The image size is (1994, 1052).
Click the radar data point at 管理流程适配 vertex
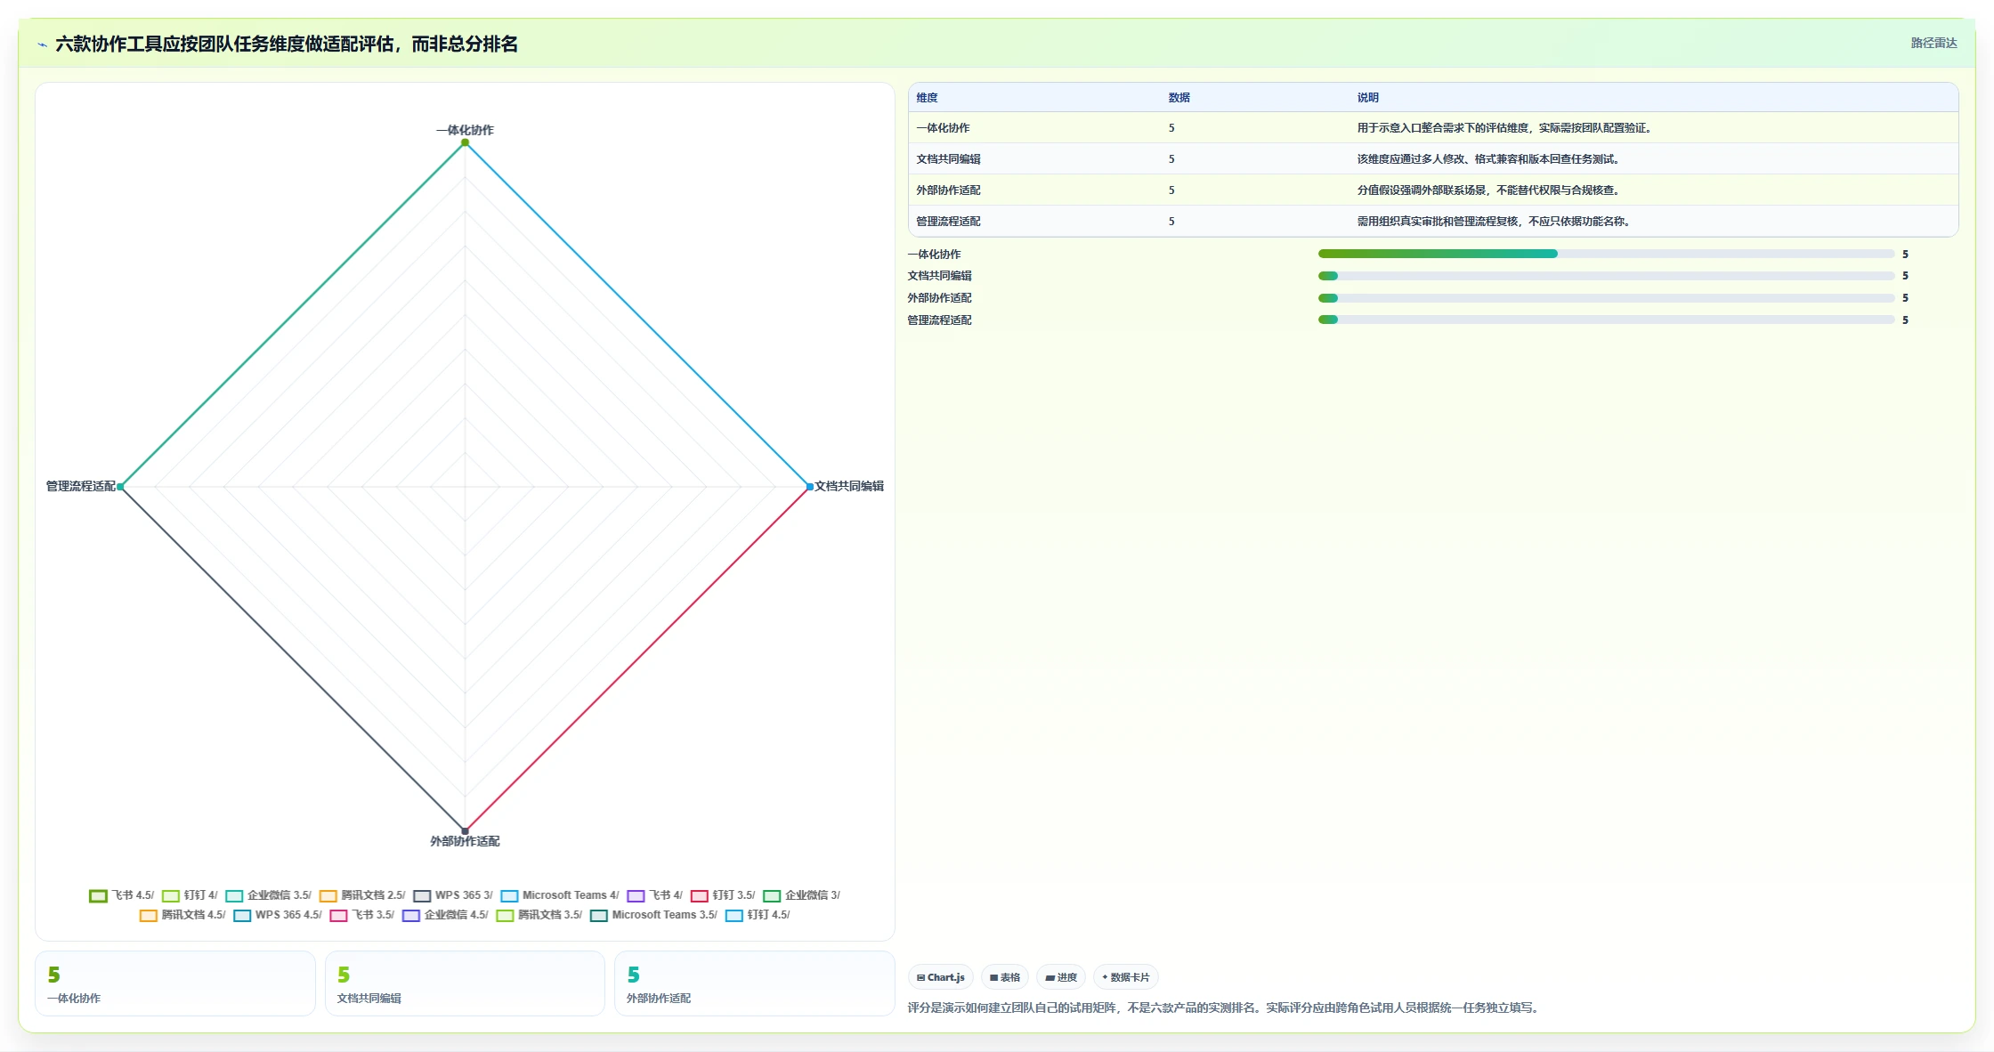(x=120, y=487)
